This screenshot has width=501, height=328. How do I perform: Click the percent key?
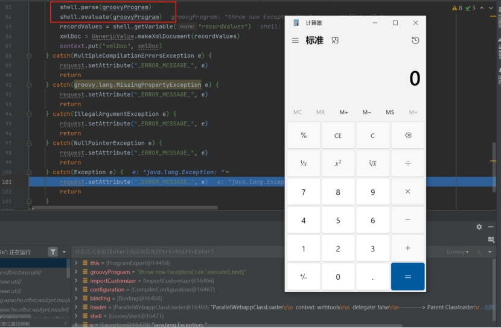304,135
